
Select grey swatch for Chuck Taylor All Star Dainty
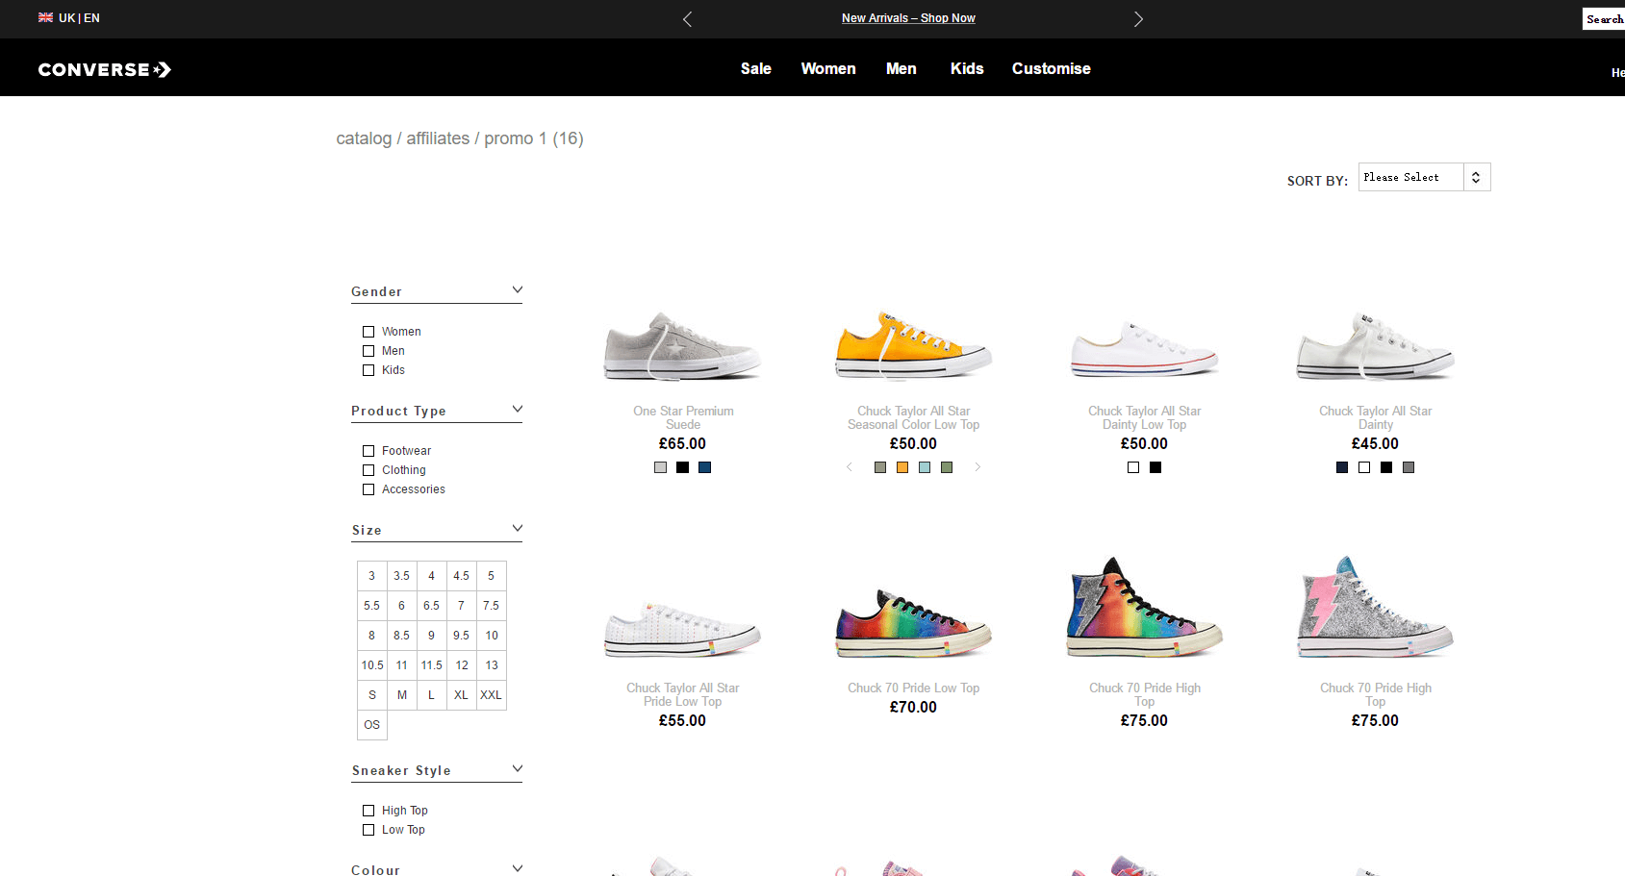coord(1409,467)
